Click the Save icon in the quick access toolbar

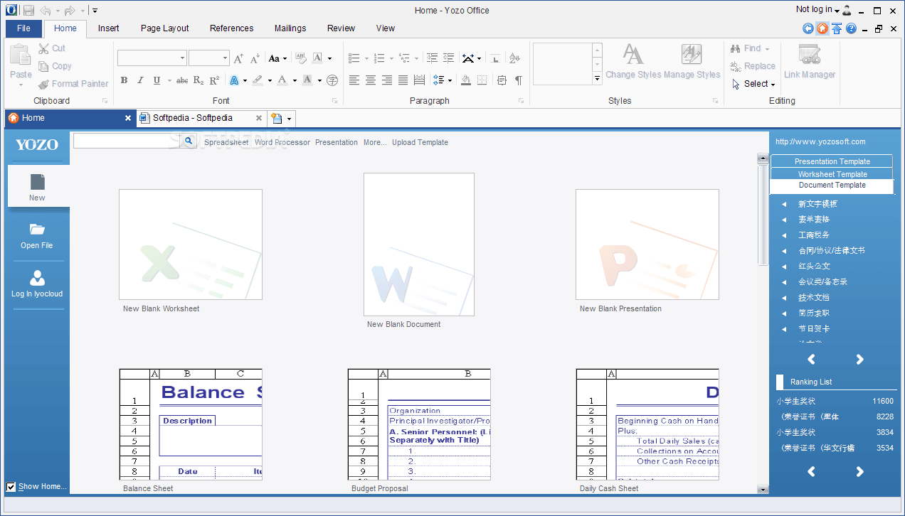(28, 10)
